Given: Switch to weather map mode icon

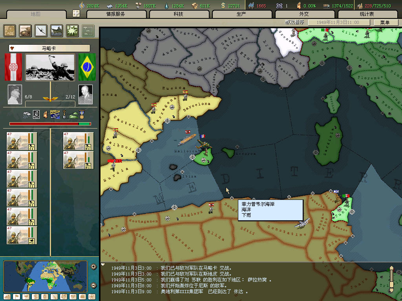Looking at the screenshot, I should (x=26, y=297).
